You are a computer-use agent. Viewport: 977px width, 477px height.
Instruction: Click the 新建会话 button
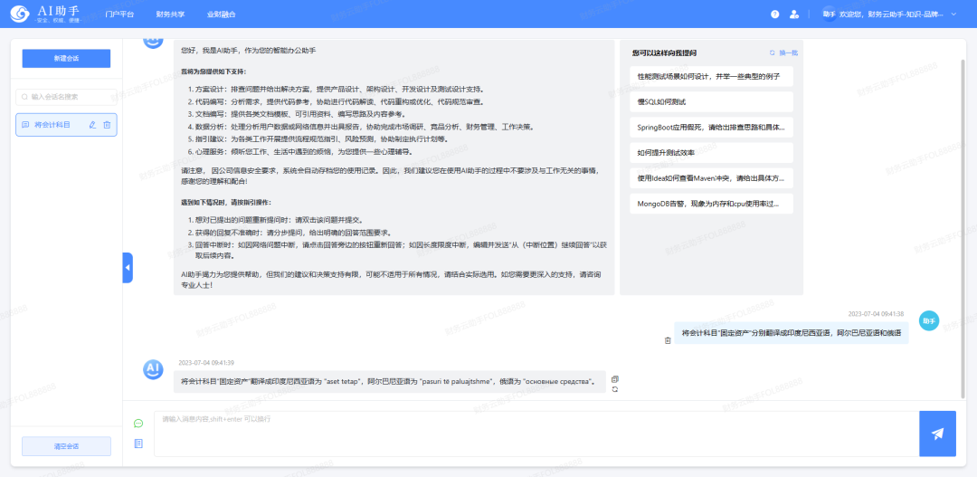click(x=66, y=58)
